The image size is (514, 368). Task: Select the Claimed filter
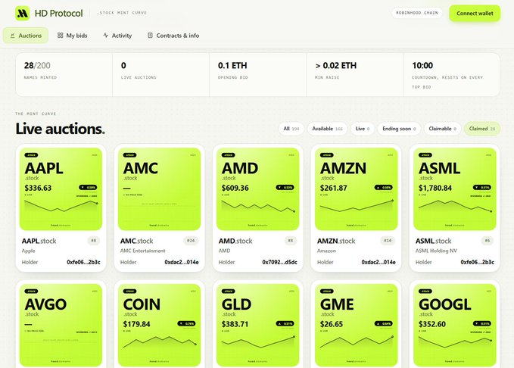tap(482, 129)
